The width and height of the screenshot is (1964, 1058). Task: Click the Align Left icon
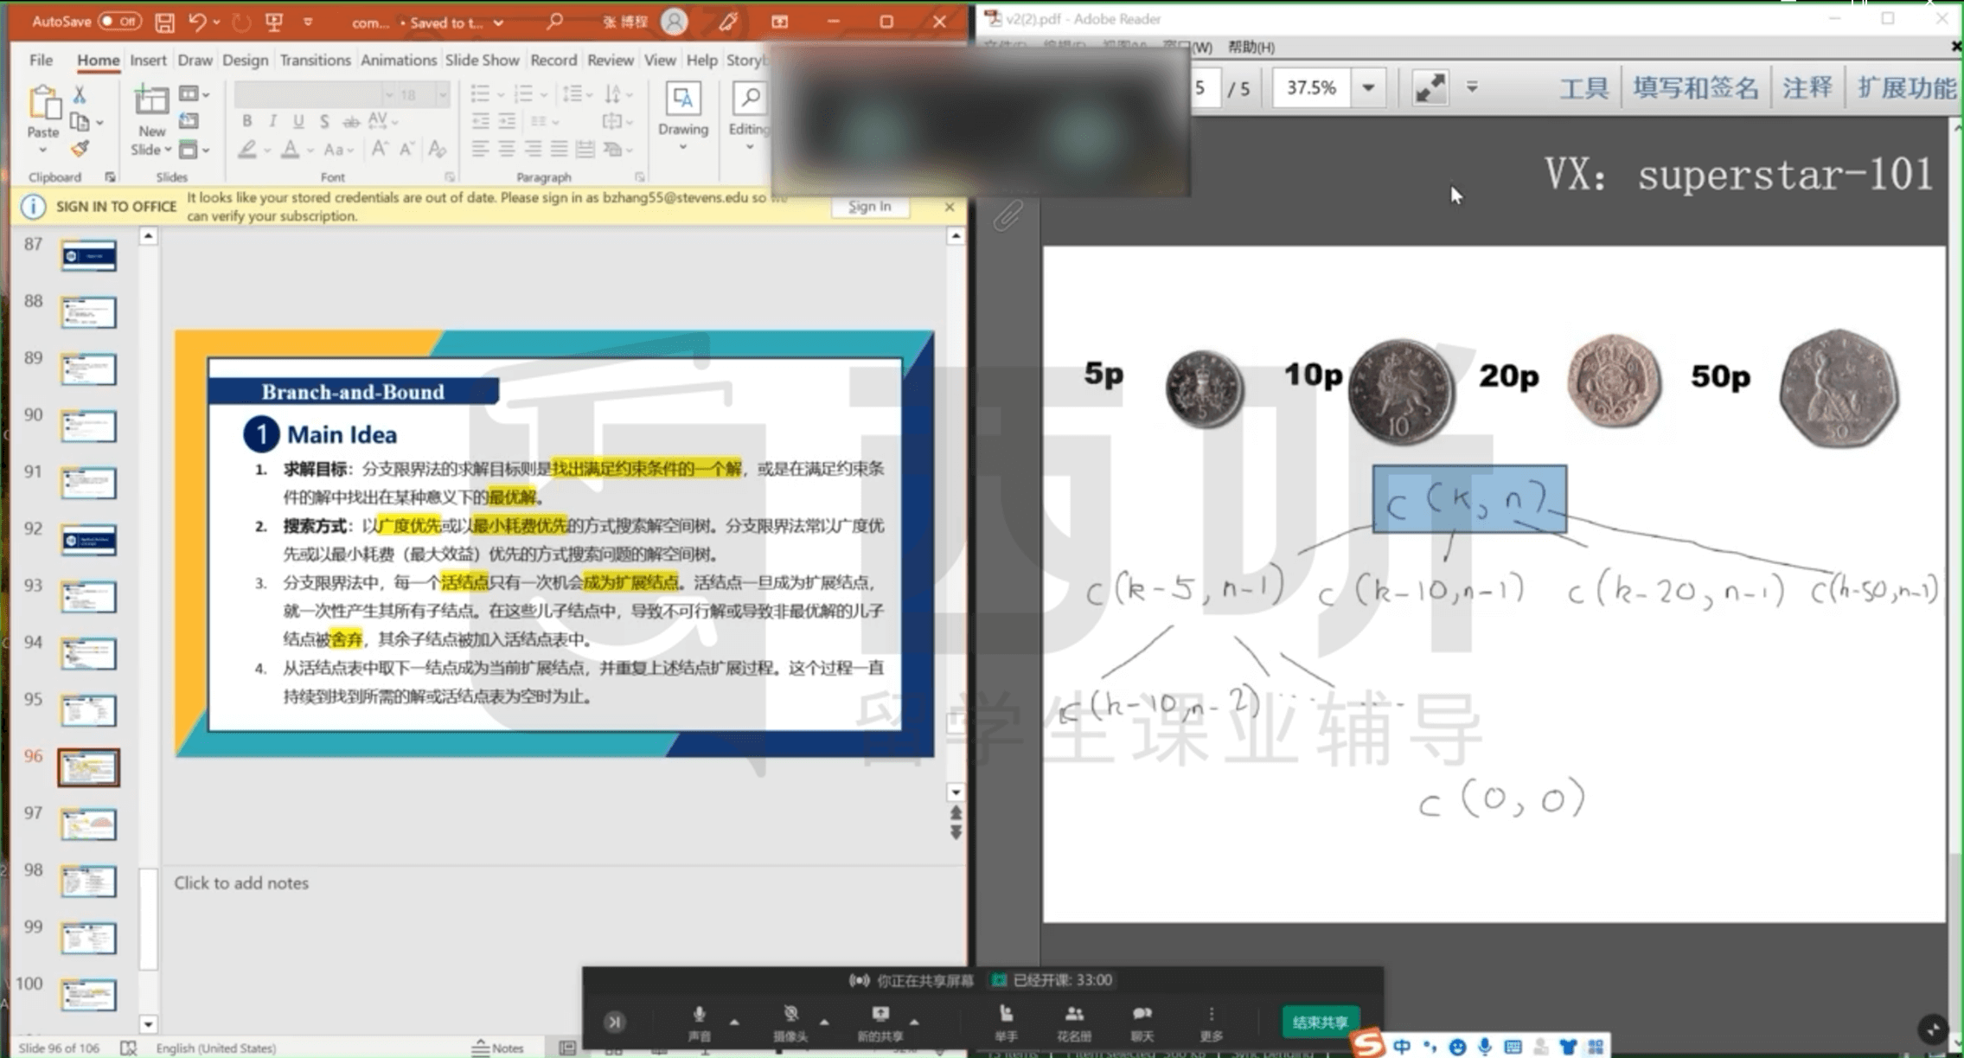[x=480, y=150]
